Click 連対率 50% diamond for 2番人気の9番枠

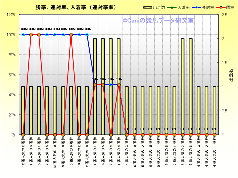pos(111,85)
